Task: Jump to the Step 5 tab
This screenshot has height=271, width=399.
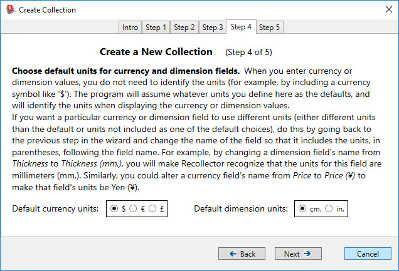Action: coord(270,28)
